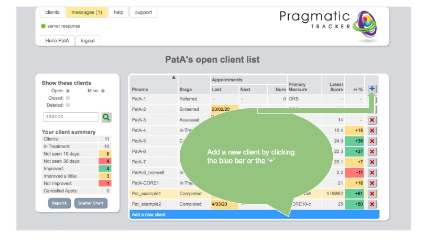Click the blue plus add client icon
The height and width of the screenshot is (243, 424).
click(x=372, y=89)
